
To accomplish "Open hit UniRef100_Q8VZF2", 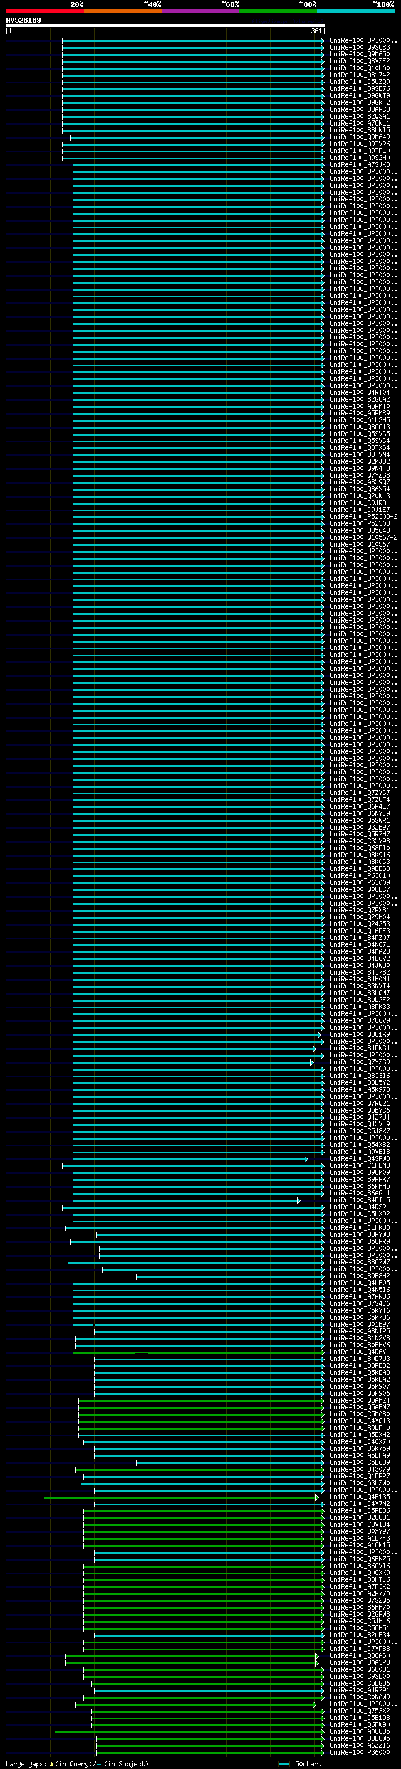I will 360,61.
